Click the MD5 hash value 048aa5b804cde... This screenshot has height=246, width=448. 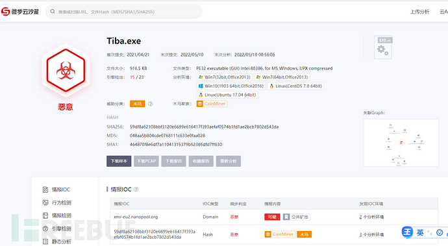[167, 136]
